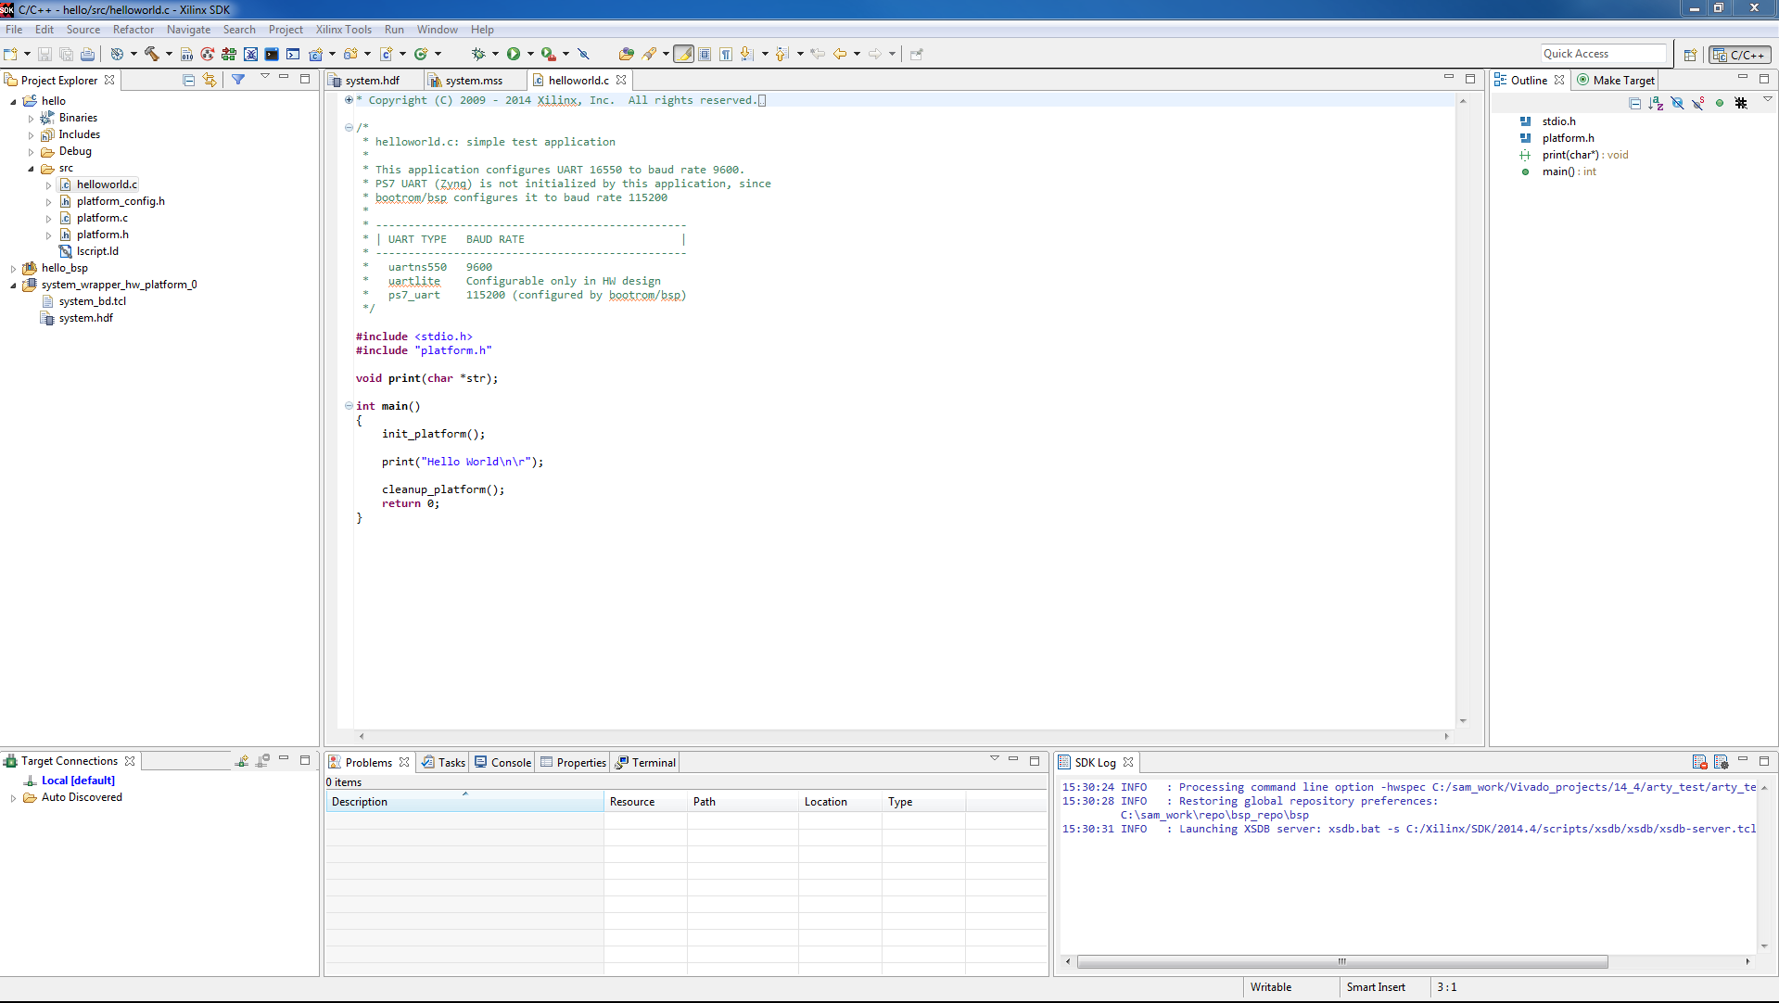The height and width of the screenshot is (1003, 1779).
Task: Go back to previous edit location arrow
Action: tap(840, 54)
